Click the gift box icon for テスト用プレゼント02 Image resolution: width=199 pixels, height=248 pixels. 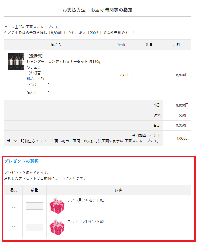(x=57, y=227)
